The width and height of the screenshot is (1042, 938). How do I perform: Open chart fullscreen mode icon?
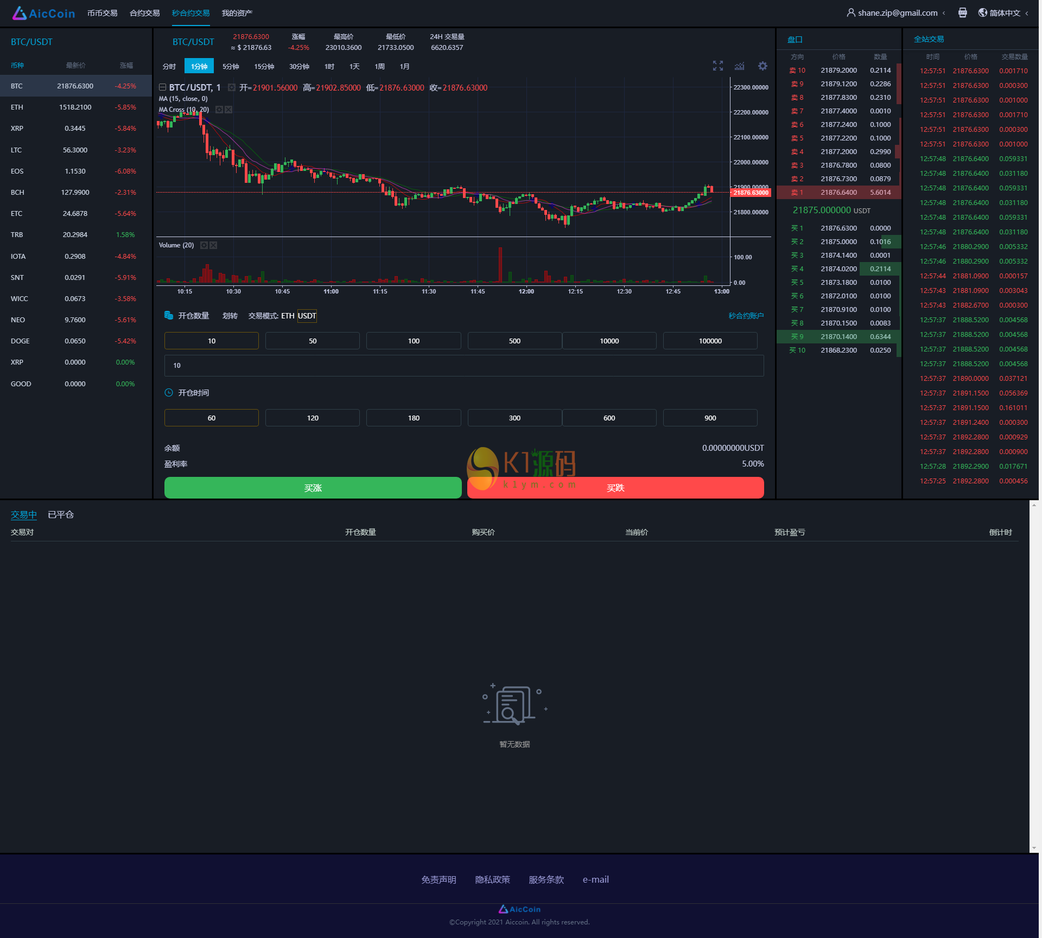(x=717, y=66)
